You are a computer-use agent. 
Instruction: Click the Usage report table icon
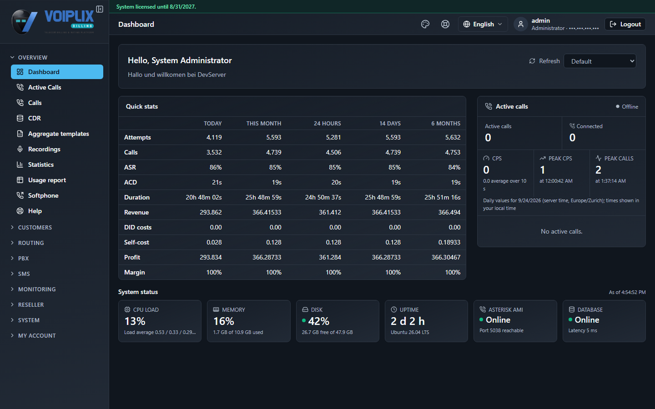(20, 180)
